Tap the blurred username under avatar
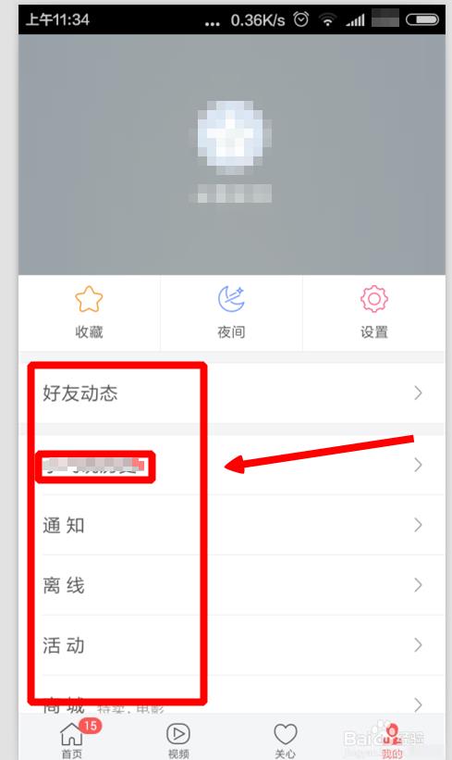The image size is (452, 760). (230, 193)
